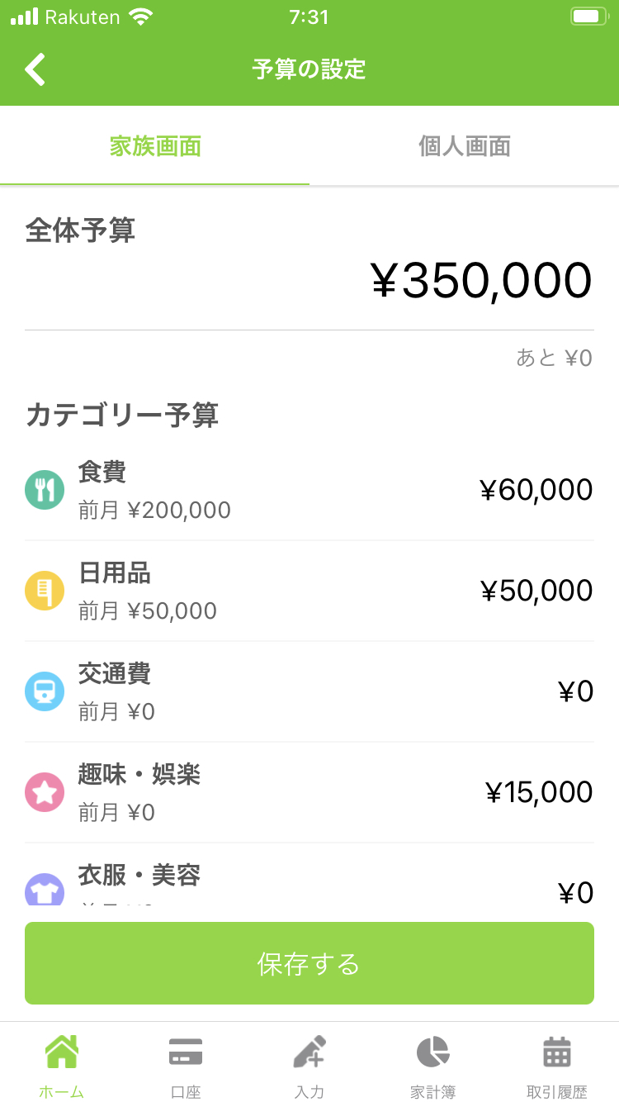Open 入力 pencil icon in bottom bar
The image size is (619, 1102).
coord(309,1052)
